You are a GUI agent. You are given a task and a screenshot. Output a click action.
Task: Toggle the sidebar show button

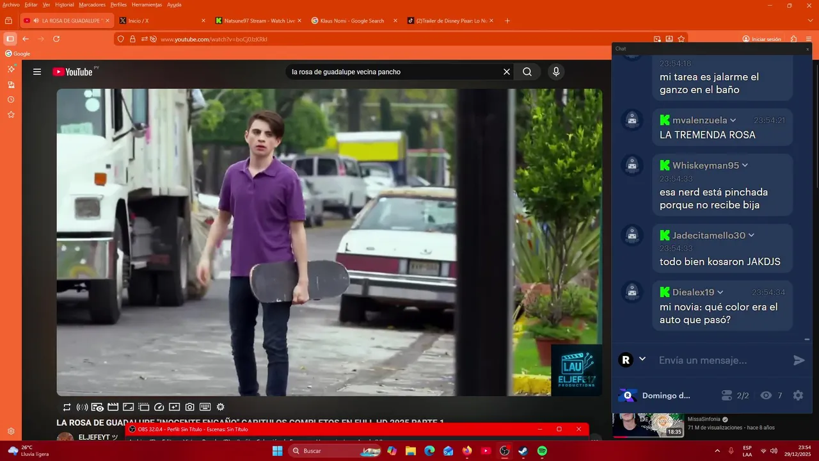pyautogui.click(x=10, y=39)
